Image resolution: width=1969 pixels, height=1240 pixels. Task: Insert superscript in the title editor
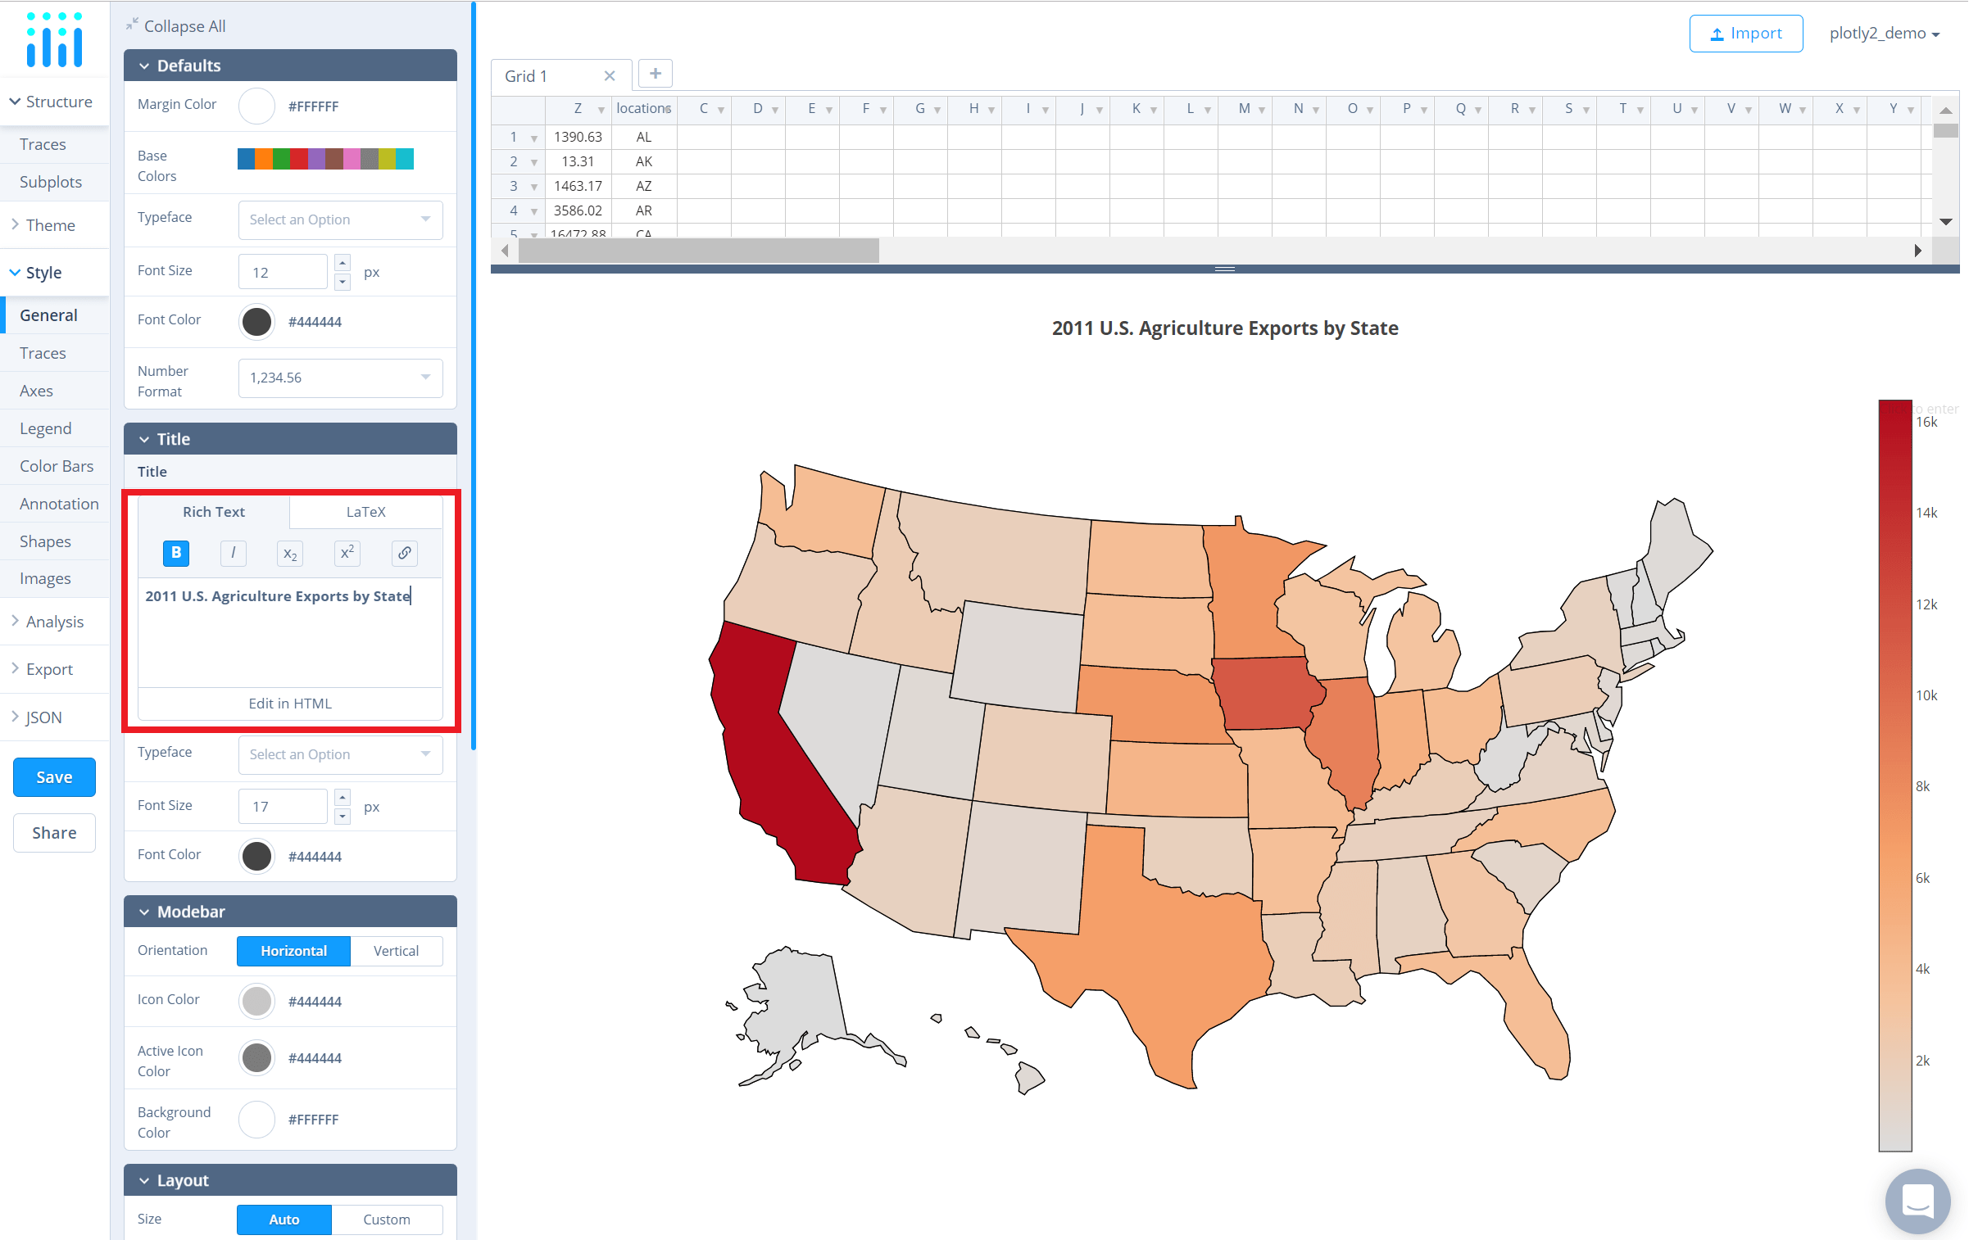(x=347, y=553)
